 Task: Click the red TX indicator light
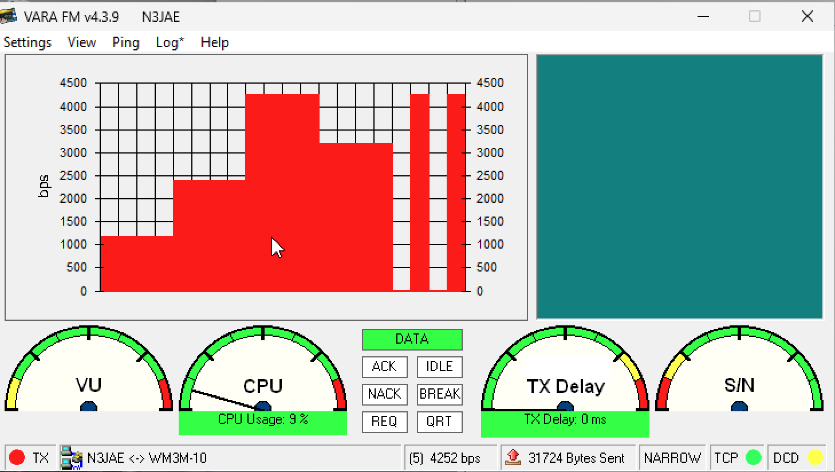tap(17, 458)
